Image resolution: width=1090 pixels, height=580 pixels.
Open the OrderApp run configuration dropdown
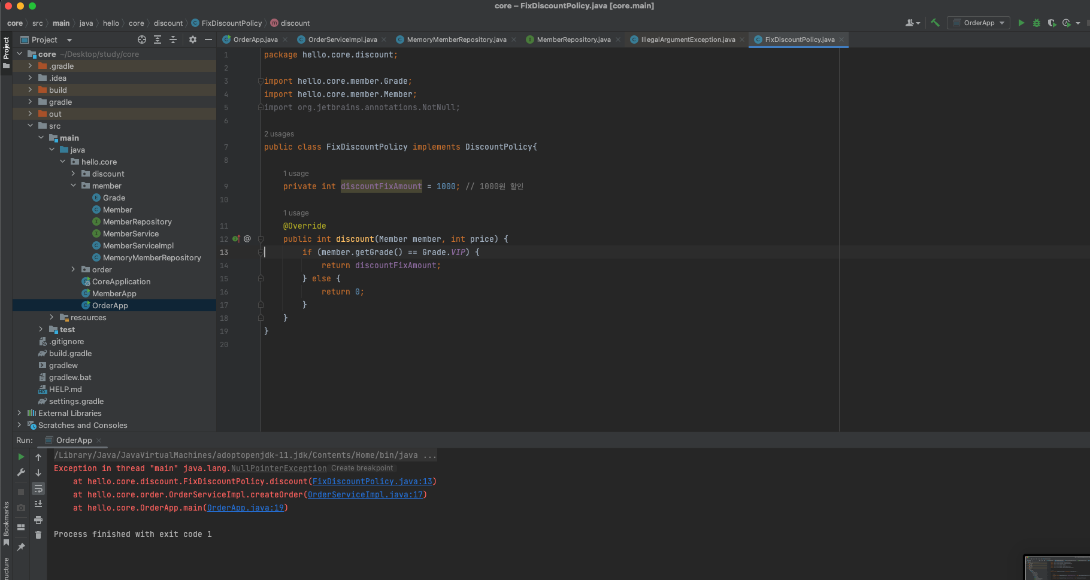pos(979,23)
